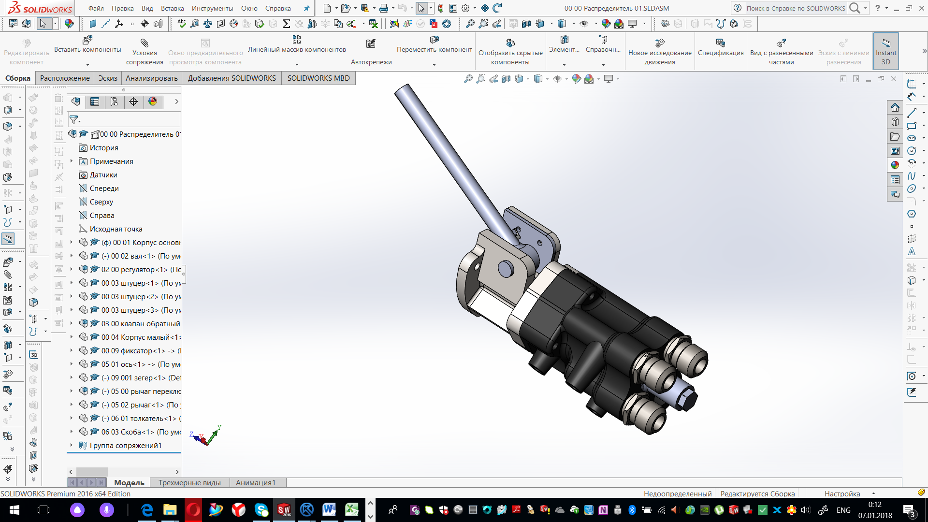The width and height of the screenshot is (928, 522).
Task: Open Linear Pattern dropdown arrow
Action: point(297,64)
